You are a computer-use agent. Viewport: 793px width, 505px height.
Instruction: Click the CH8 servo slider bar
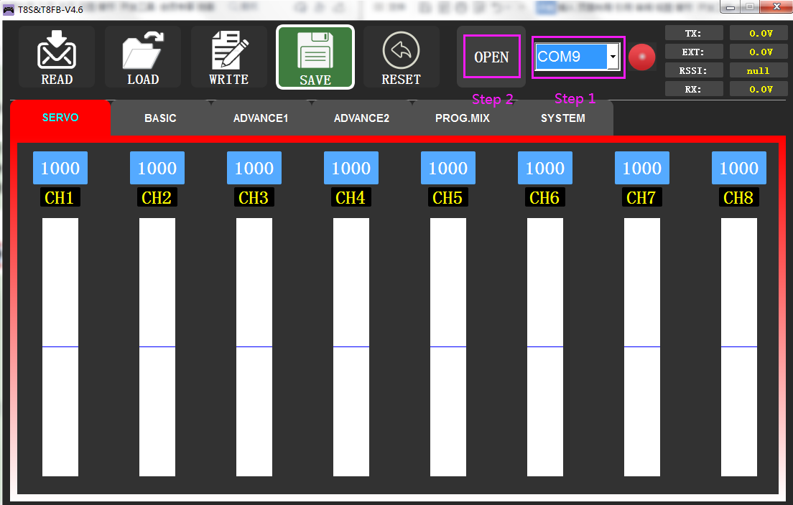coord(739,347)
